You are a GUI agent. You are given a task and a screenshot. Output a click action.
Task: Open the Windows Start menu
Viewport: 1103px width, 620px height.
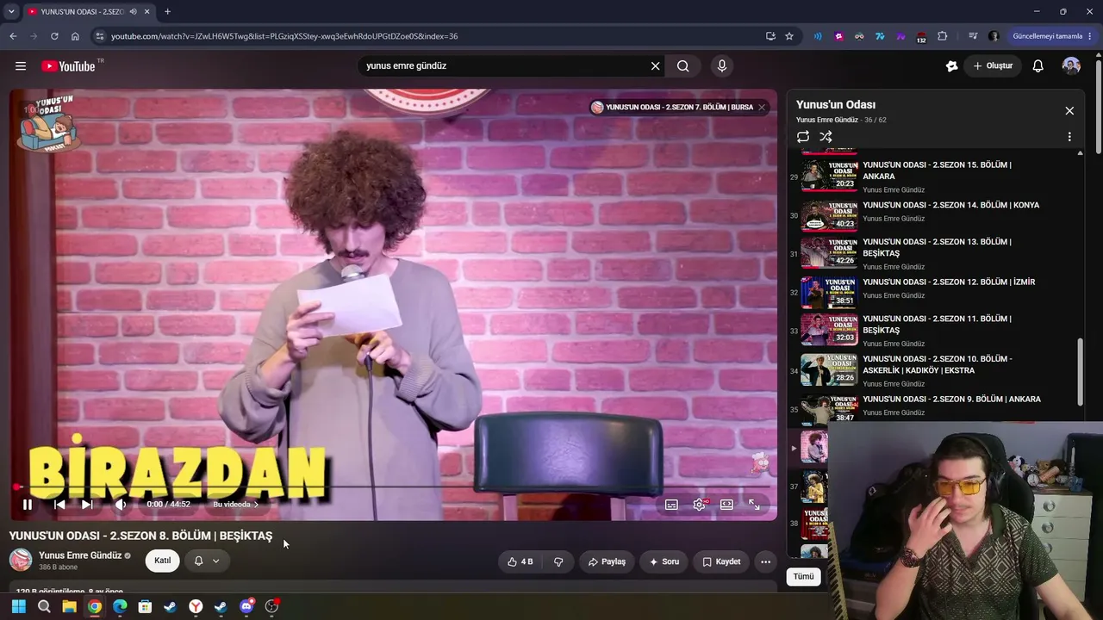pyautogui.click(x=18, y=606)
